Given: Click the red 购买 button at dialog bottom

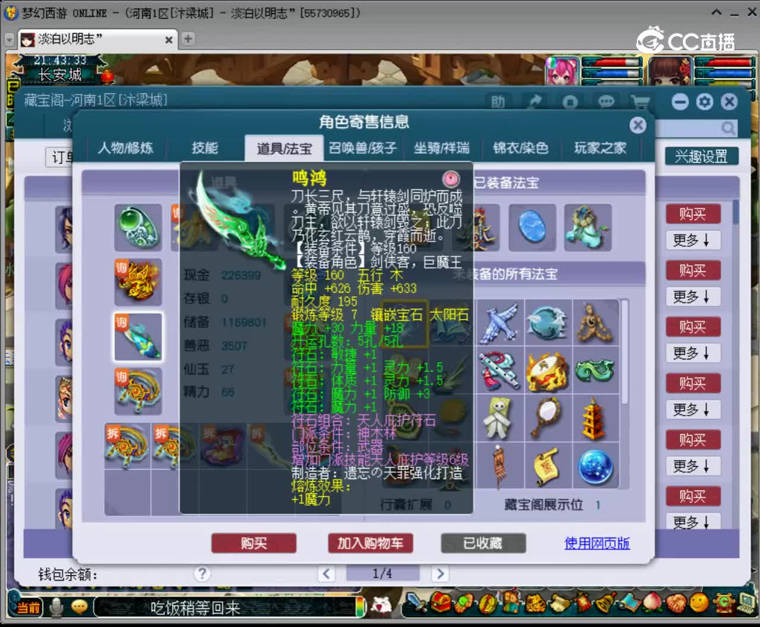Looking at the screenshot, I should [254, 543].
